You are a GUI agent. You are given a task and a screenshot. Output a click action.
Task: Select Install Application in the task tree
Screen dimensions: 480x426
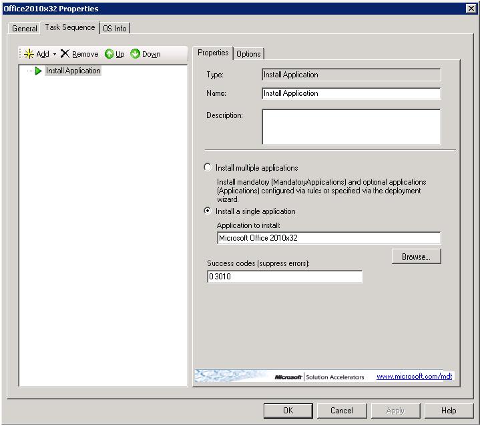tap(73, 71)
